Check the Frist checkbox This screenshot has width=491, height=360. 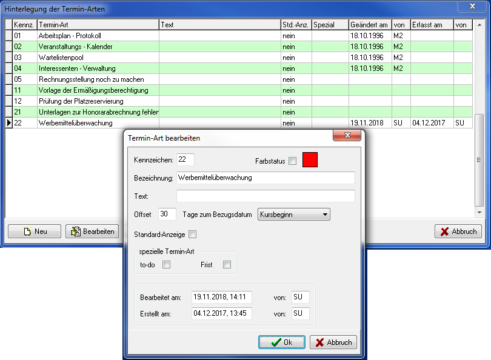227,264
